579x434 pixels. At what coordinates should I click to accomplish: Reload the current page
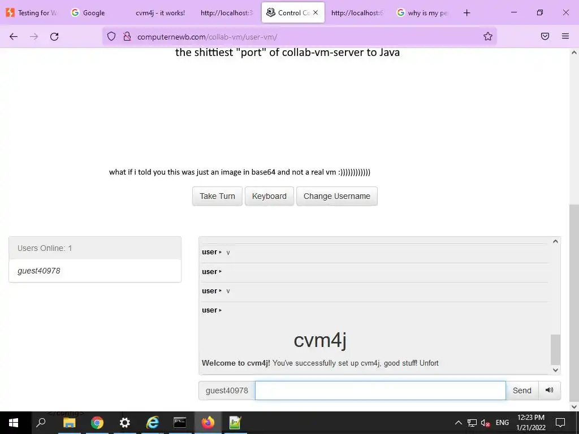(x=54, y=36)
